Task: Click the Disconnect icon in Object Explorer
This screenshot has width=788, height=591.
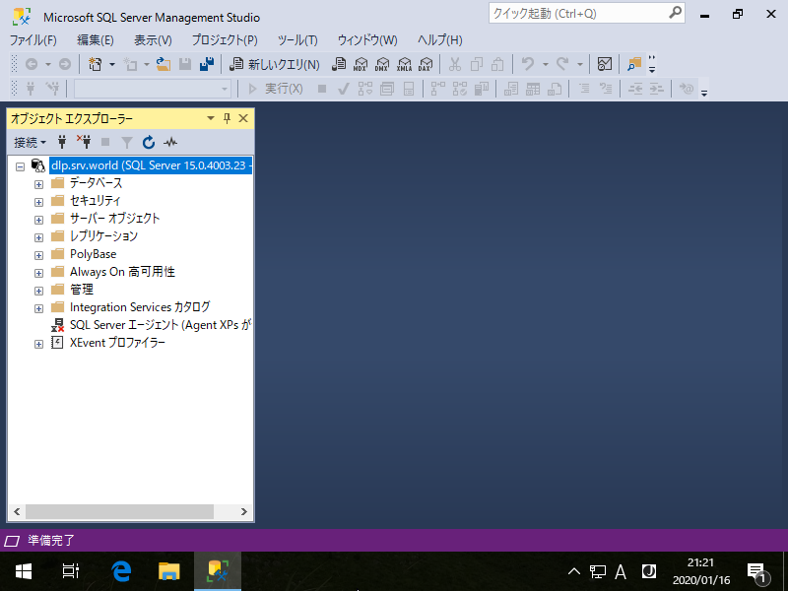Action: (x=84, y=142)
